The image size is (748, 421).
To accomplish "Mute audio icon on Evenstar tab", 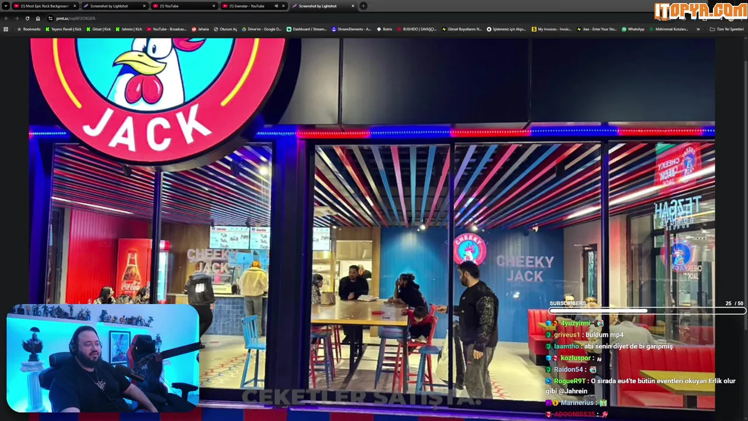I will (276, 6).
